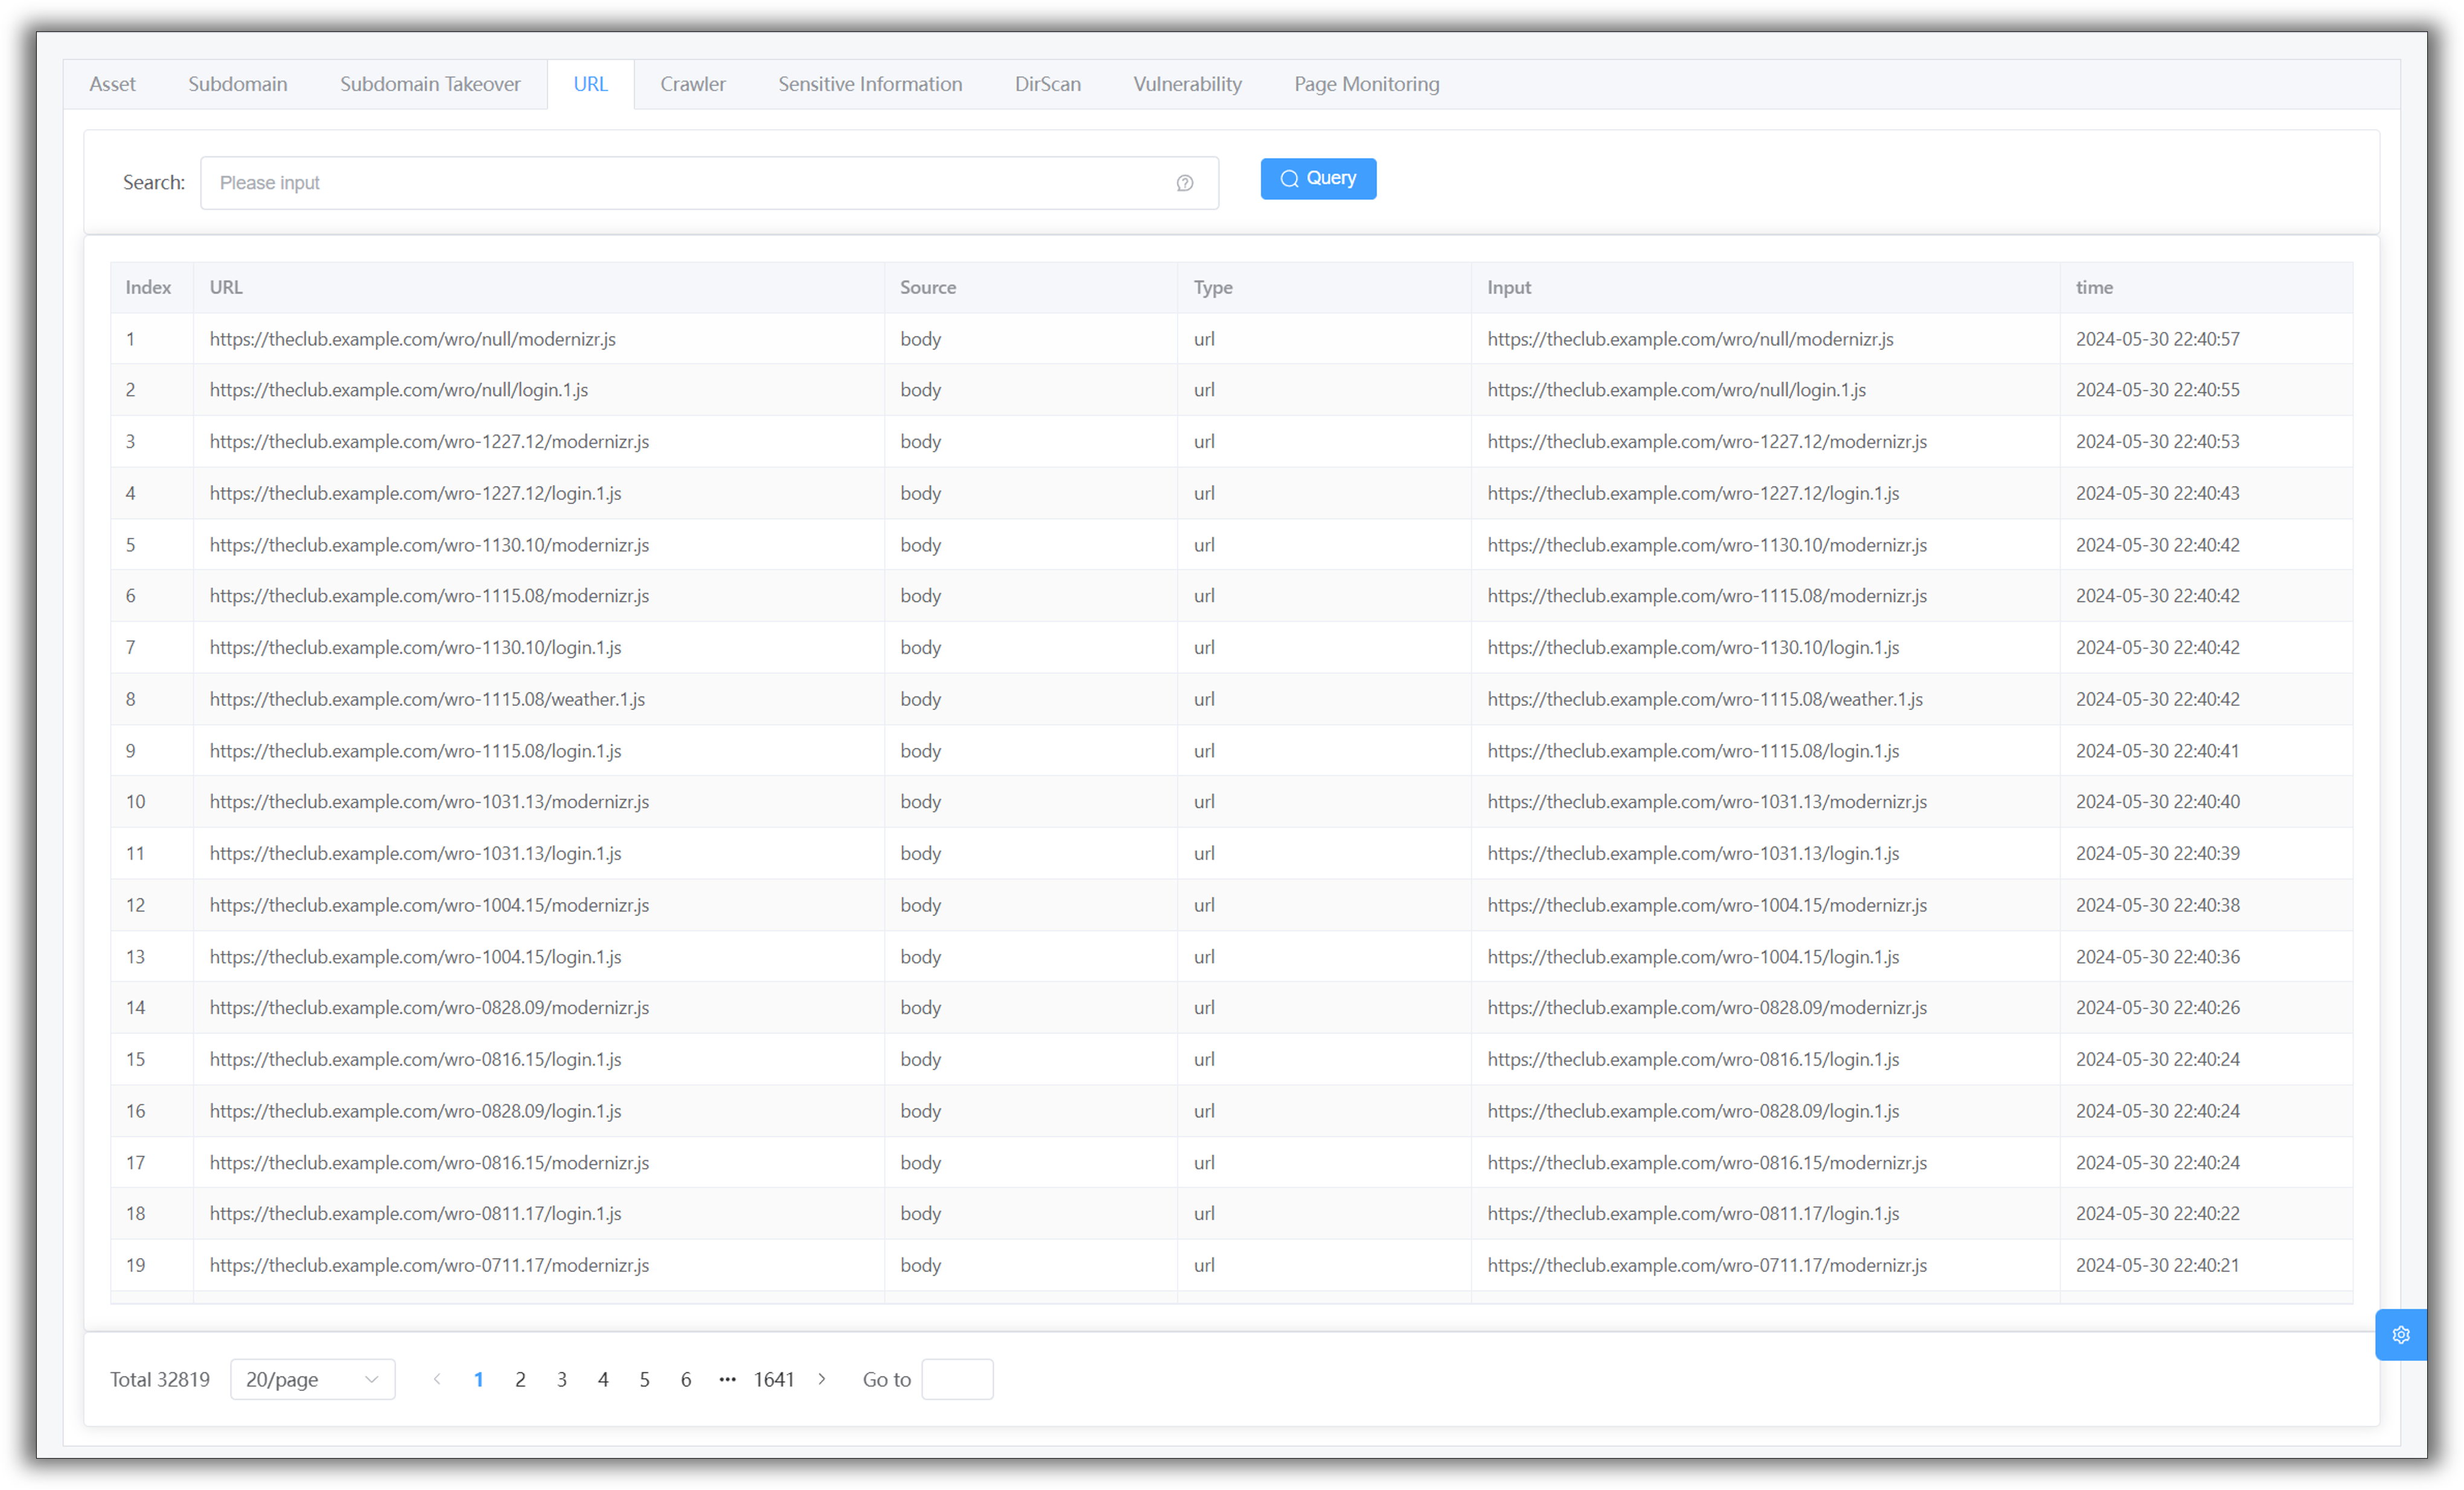2464x1490 pixels.
Task: Jump forward via pagination ellipsis
Action: click(727, 1379)
